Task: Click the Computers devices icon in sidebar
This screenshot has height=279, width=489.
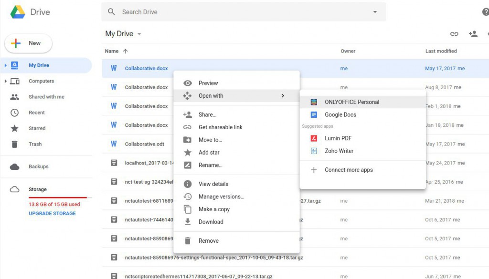Action: coord(15,81)
